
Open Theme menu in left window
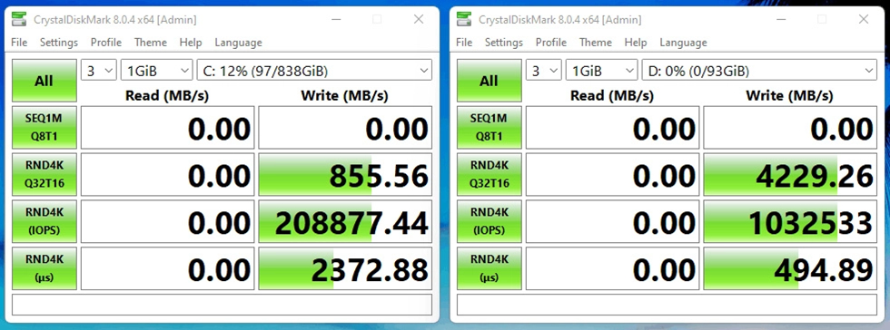[x=151, y=43]
